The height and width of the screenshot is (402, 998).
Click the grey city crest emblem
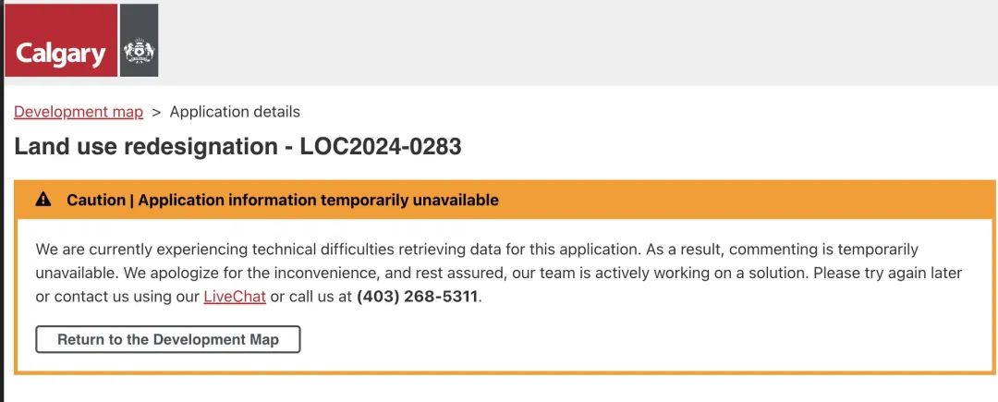(140, 40)
